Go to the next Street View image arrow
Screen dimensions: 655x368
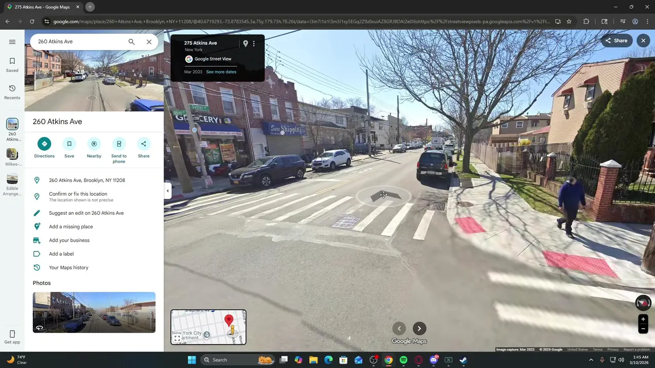[419, 329]
